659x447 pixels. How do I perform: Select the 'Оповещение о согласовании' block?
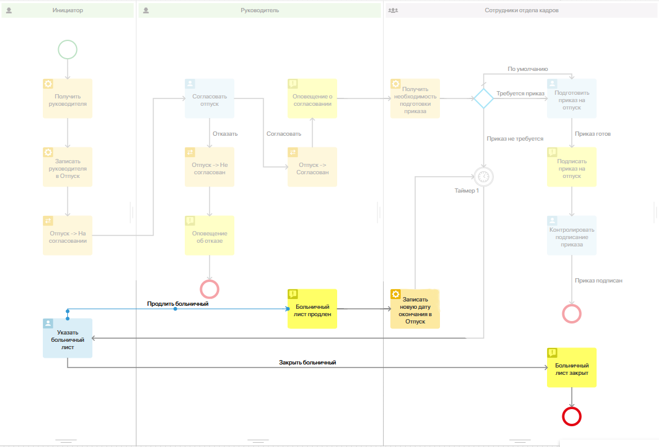pyautogui.click(x=312, y=98)
